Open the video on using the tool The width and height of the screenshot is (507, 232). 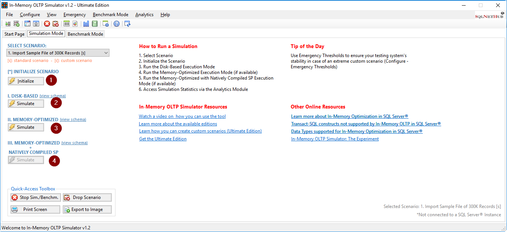pyautogui.click(x=182, y=116)
